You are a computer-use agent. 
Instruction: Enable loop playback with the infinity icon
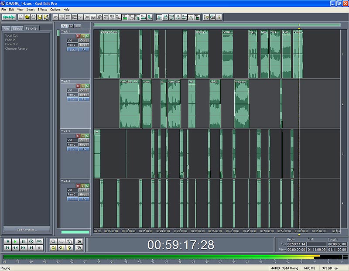(x=39, y=241)
